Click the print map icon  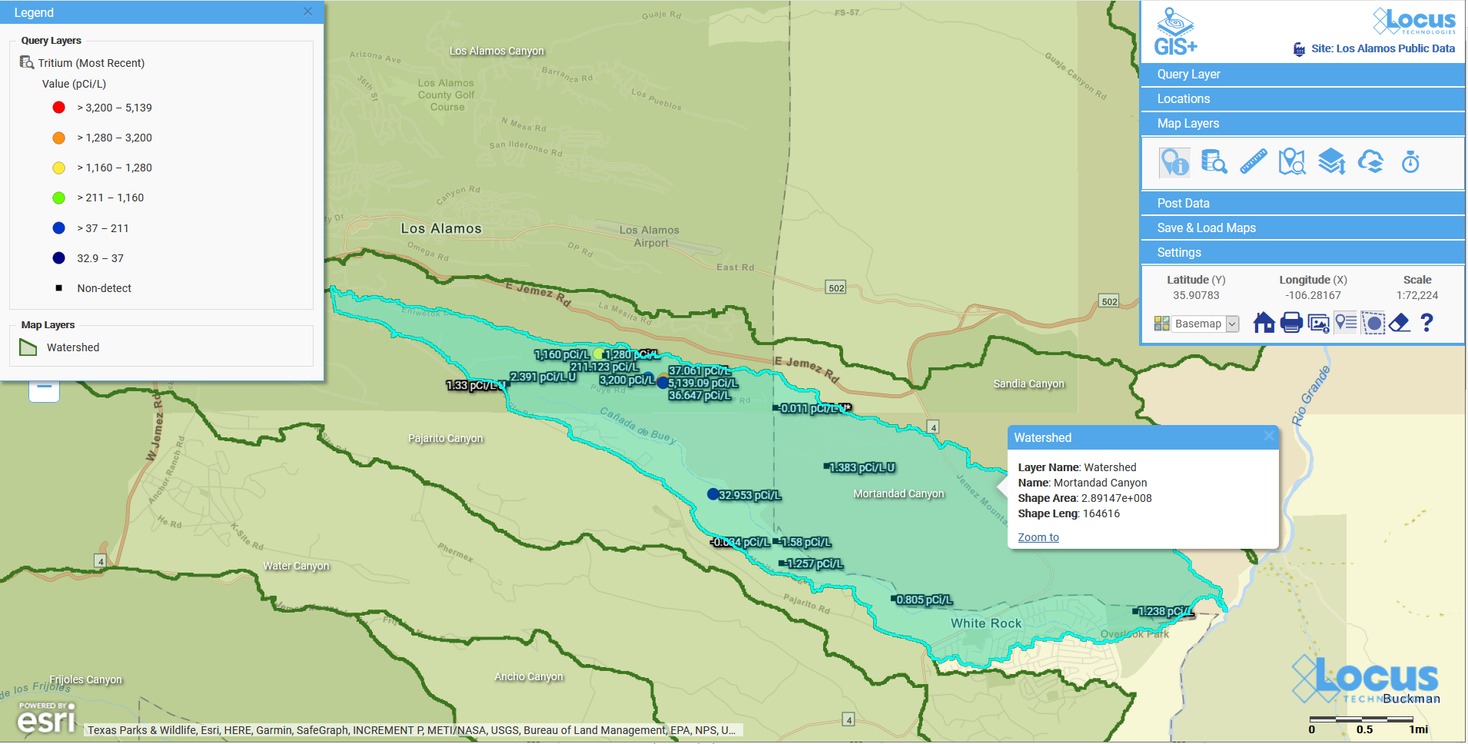click(1292, 323)
